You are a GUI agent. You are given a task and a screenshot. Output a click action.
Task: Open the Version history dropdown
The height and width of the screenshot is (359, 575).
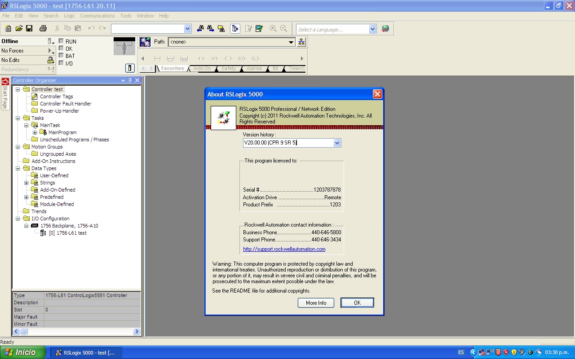coord(337,143)
